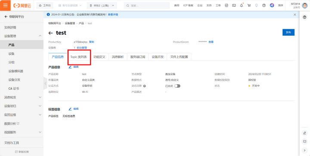
Task: Open the user avatar account menu
Action: pyautogui.click(x=305, y=6)
